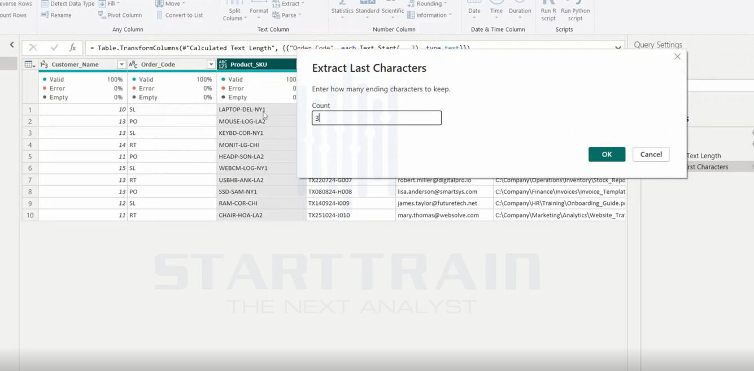Viewport: 754px width, 371px height.
Task: Click the Information icon in Number Column
Action: click(411, 15)
